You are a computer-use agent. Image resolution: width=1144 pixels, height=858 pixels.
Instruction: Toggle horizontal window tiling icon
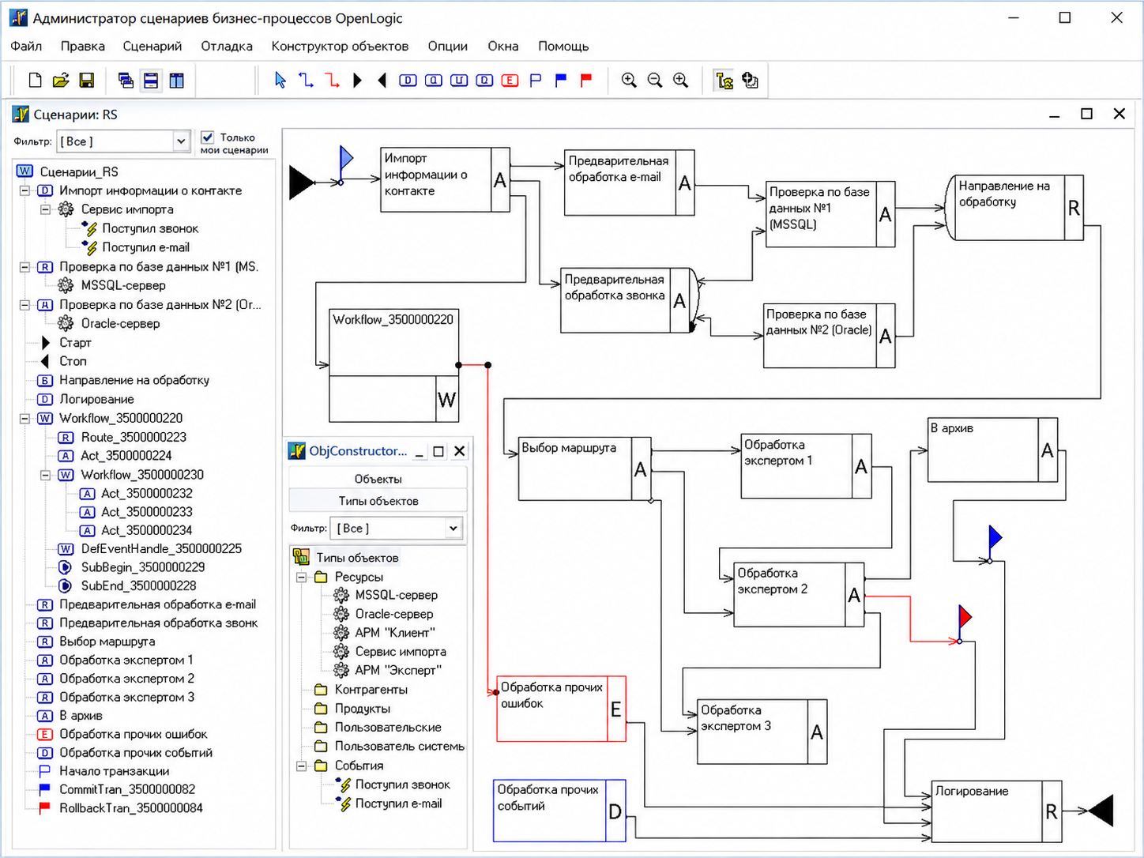[151, 80]
